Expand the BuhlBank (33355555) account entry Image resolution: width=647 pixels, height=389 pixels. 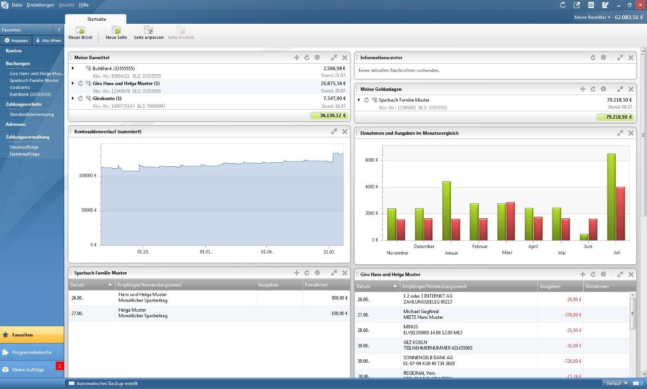72,68
